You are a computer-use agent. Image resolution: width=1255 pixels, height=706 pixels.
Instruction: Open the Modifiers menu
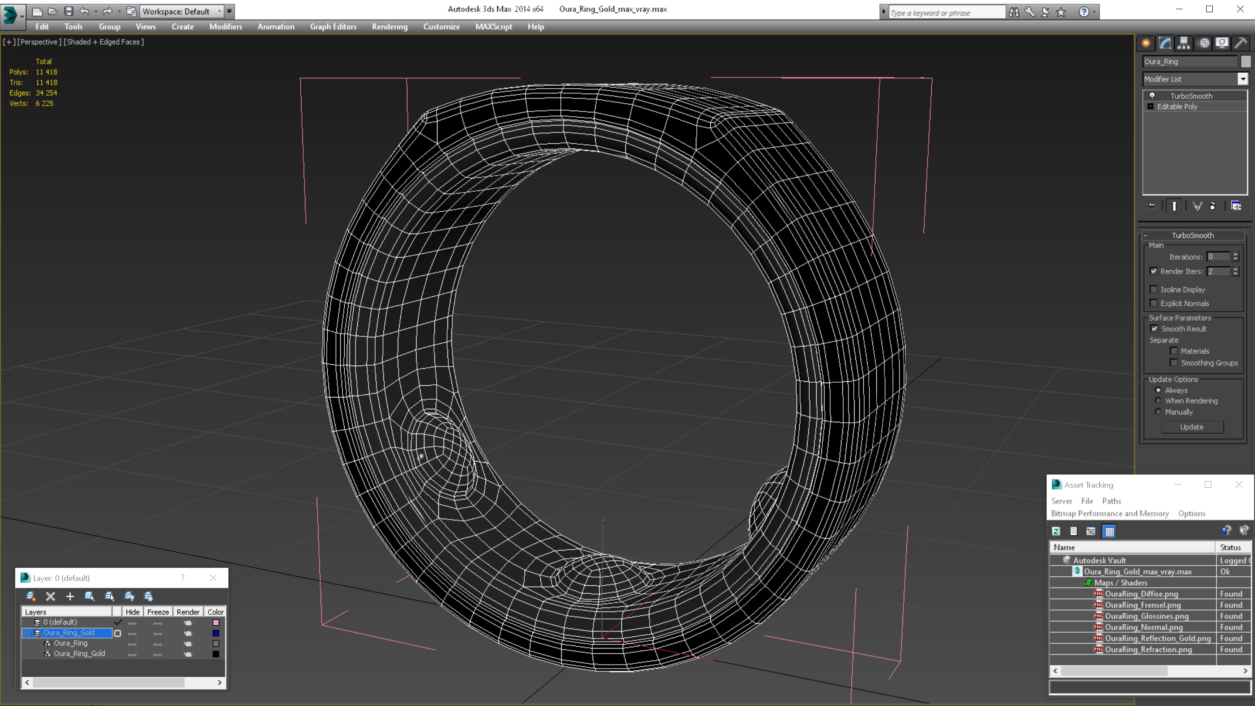click(x=226, y=27)
